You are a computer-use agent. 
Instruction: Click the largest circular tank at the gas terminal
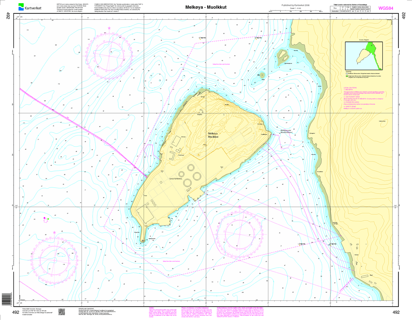[187, 183]
